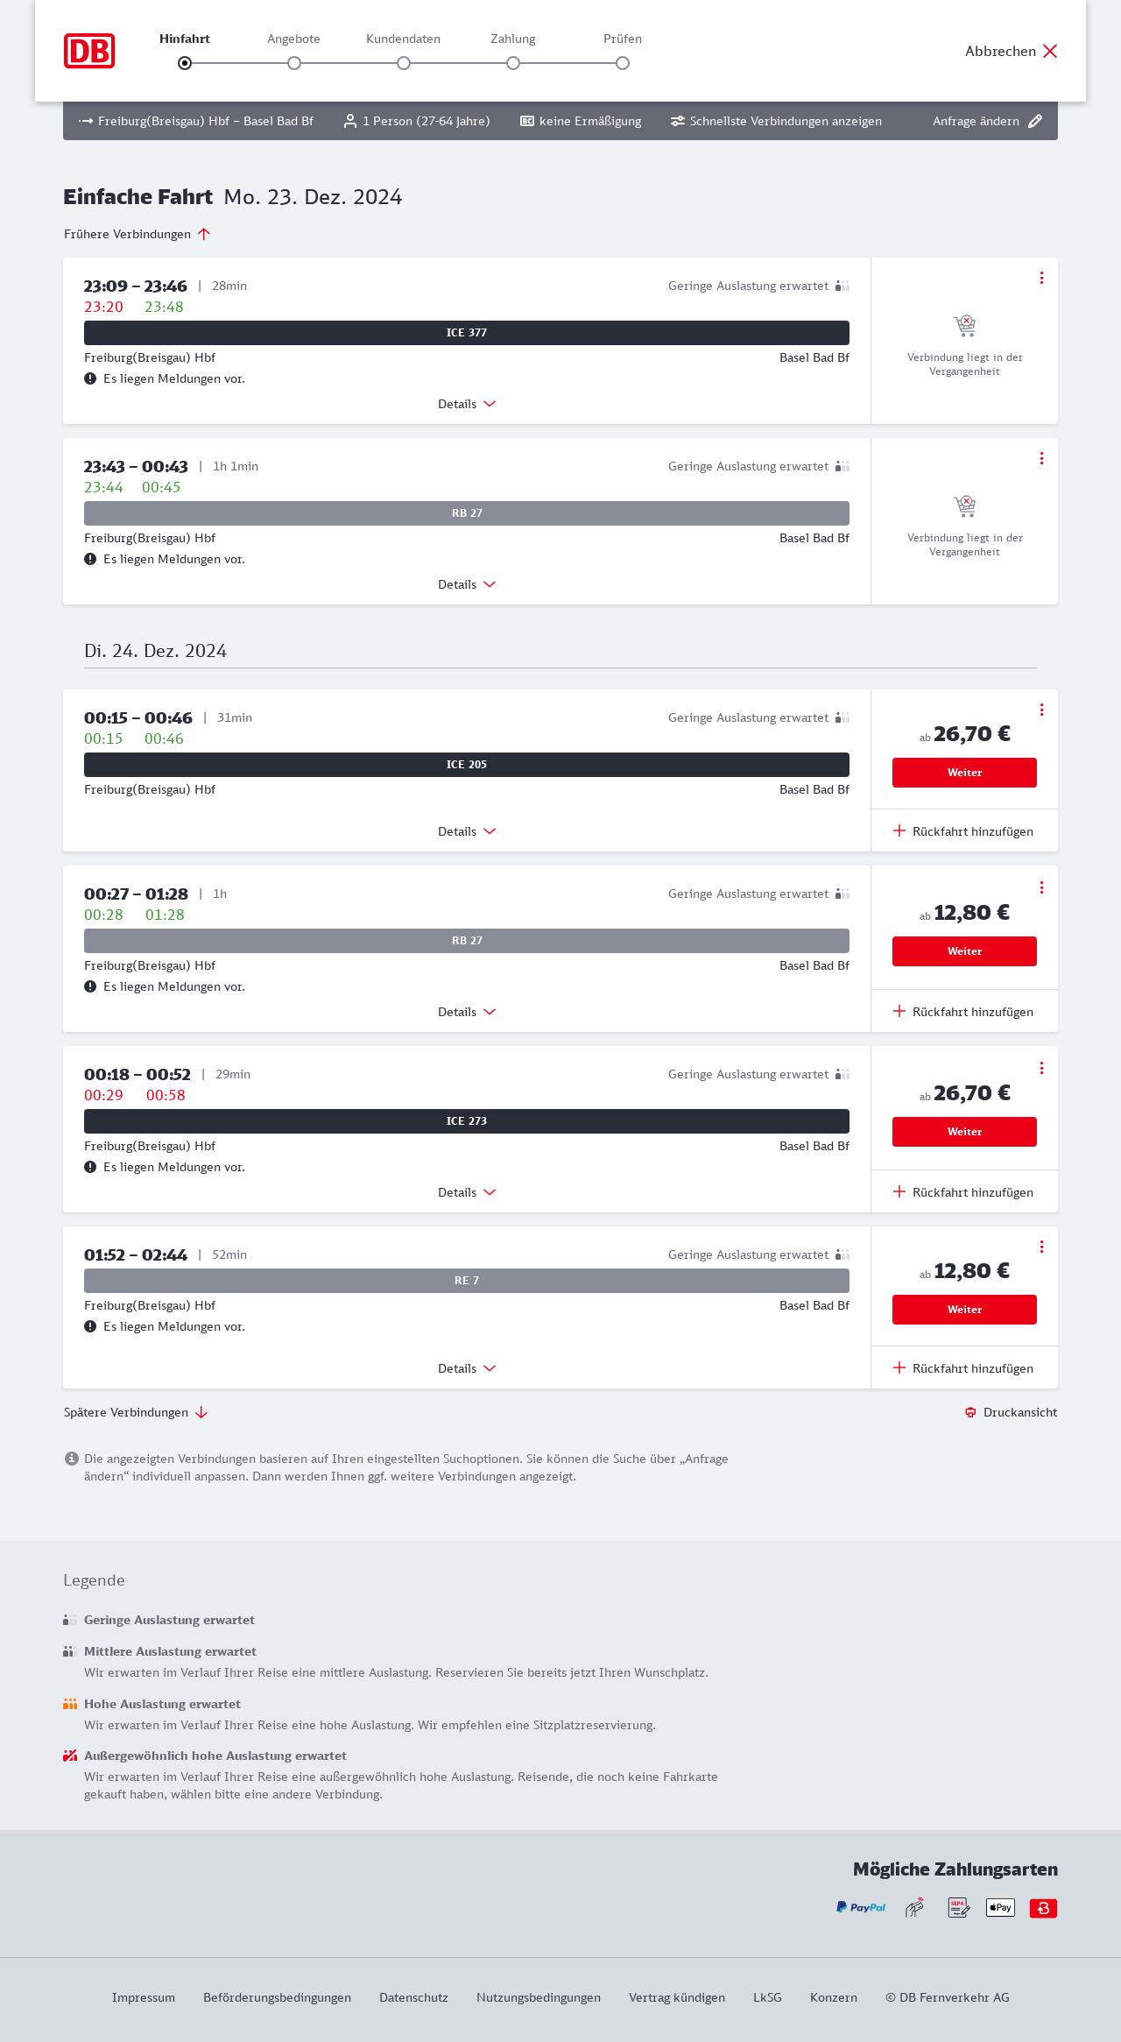The height and width of the screenshot is (2042, 1121).
Task: Click the Apple Pay payment icon
Action: [1000, 1907]
